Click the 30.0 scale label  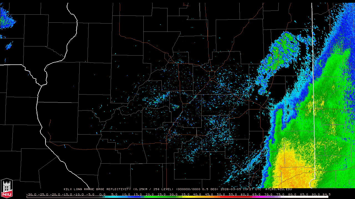tap(173, 195)
